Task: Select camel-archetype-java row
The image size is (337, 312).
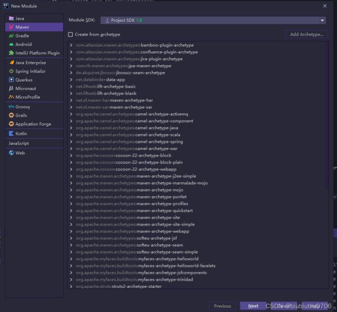Action: pyautogui.click(x=198, y=128)
